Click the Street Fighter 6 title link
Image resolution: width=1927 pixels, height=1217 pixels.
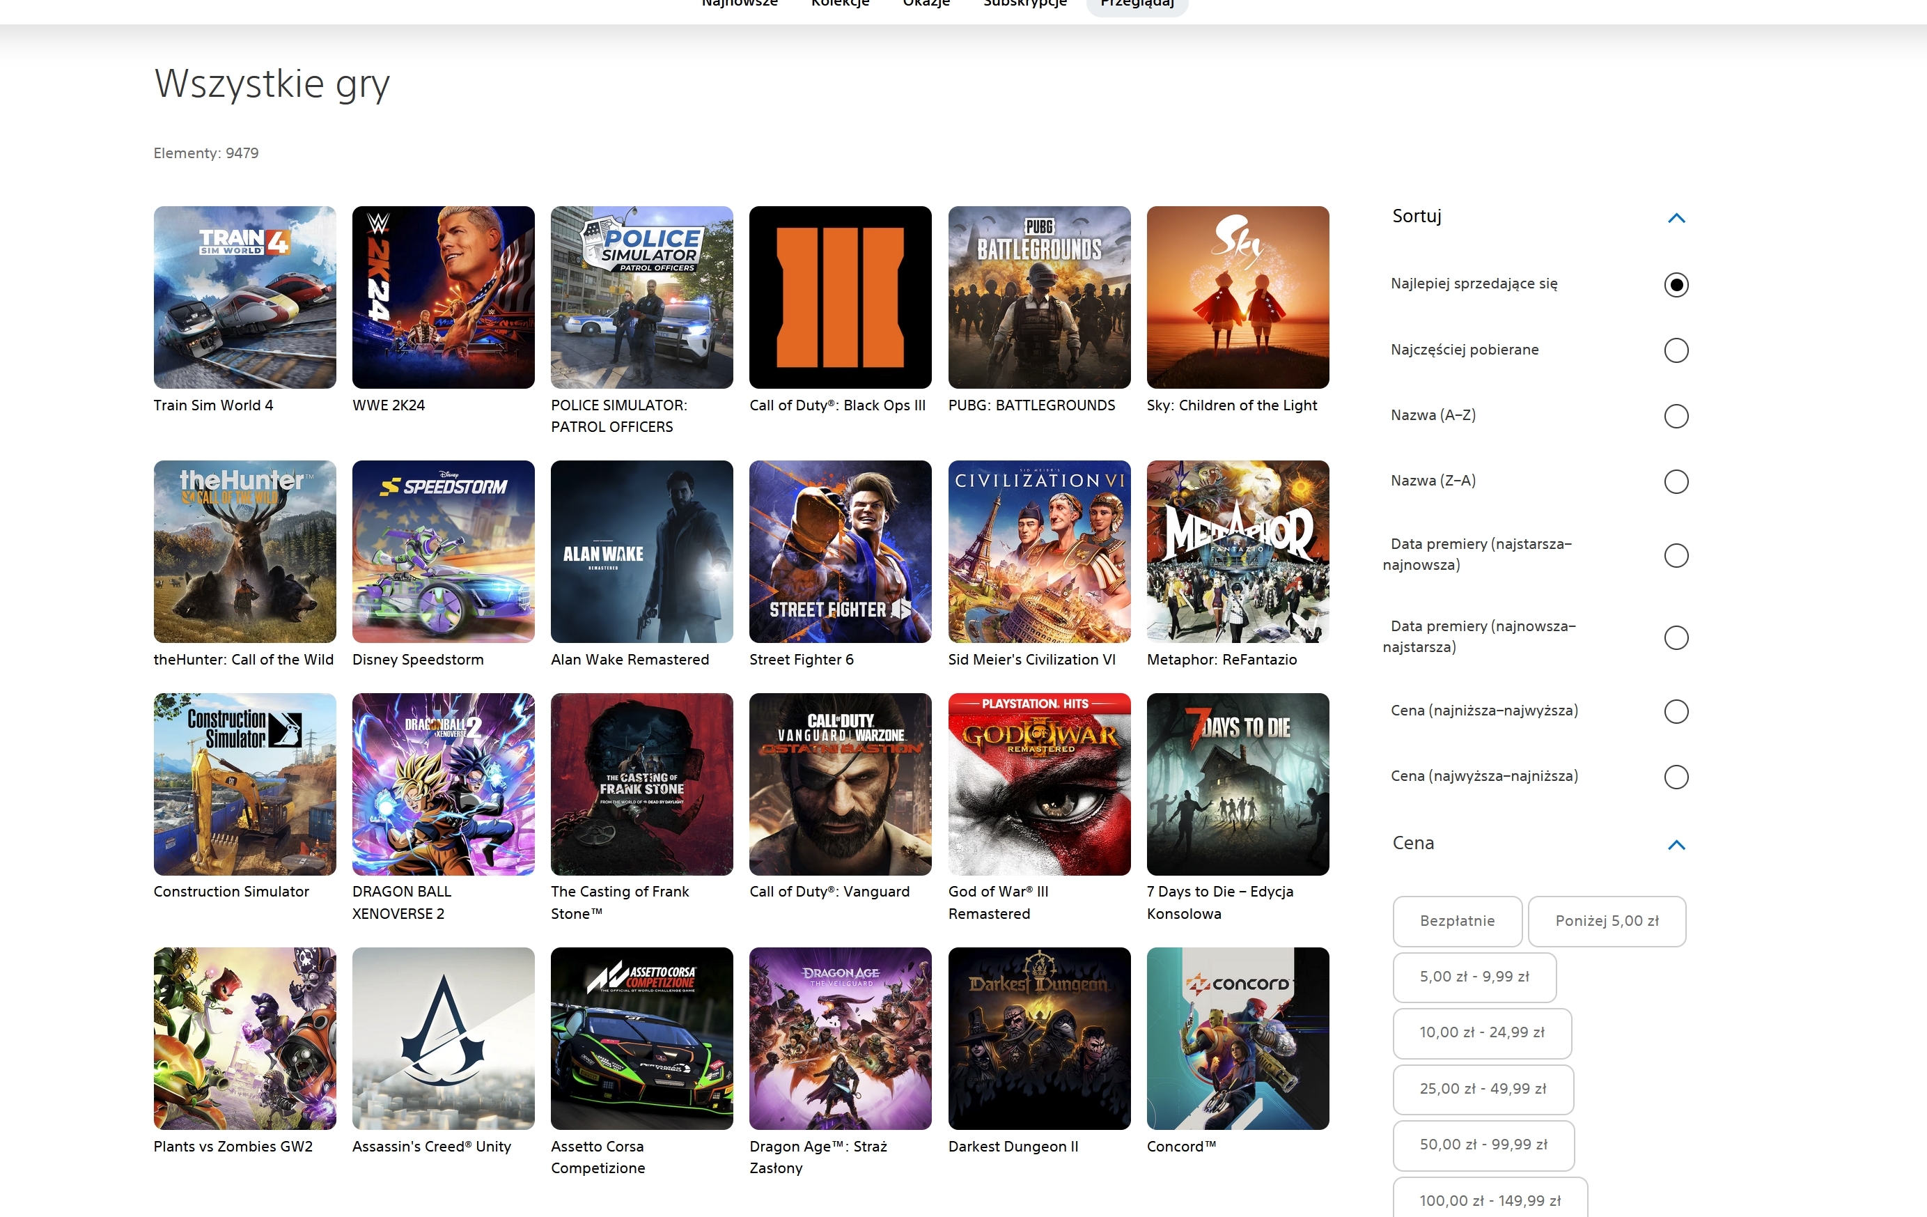tap(801, 659)
